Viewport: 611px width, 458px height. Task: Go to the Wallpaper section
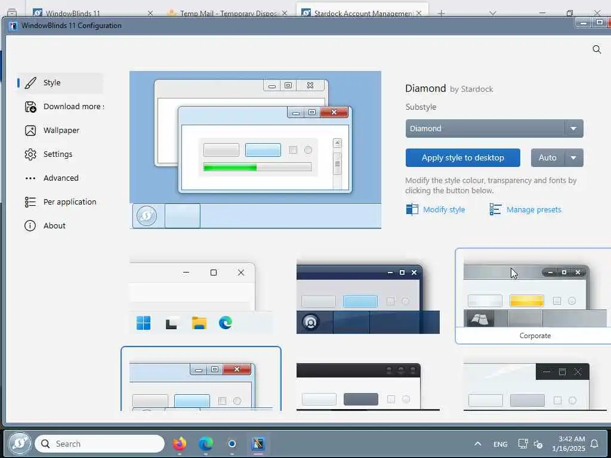point(61,131)
